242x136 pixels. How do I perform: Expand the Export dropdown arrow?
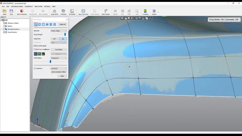click(158, 12)
